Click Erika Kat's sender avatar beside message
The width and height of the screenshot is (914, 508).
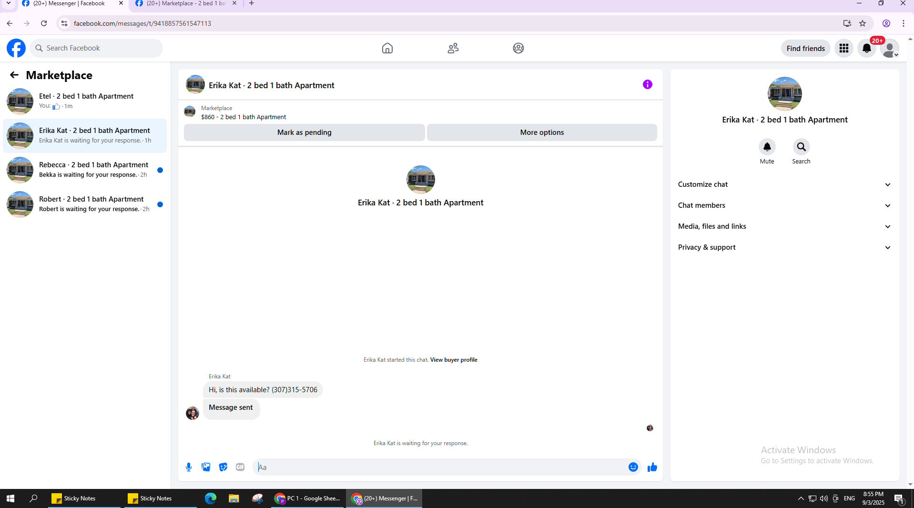193,413
